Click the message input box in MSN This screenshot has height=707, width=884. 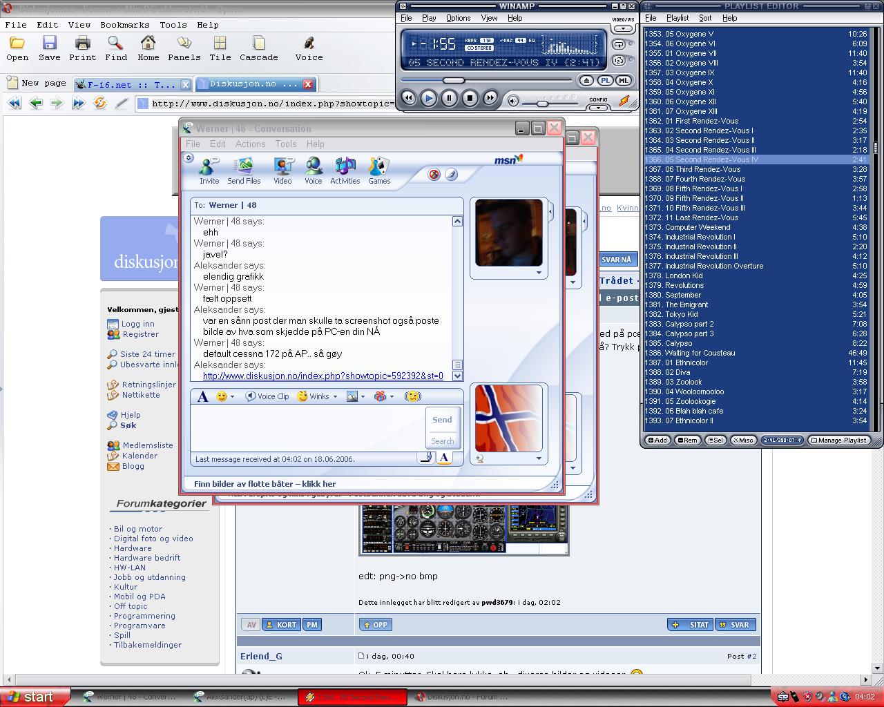(x=307, y=428)
